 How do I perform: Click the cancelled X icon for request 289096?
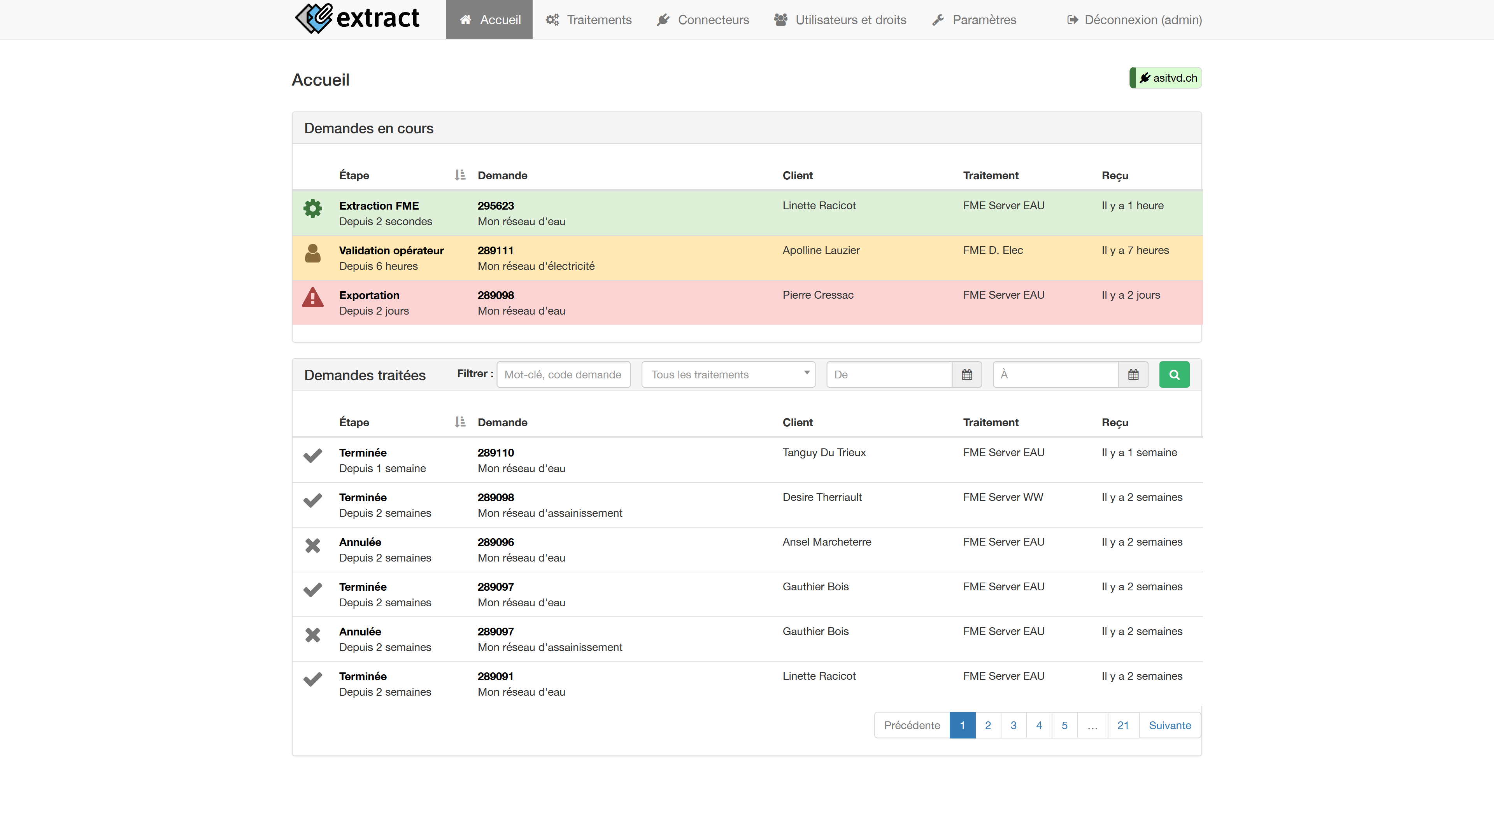click(x=312, y=546)
